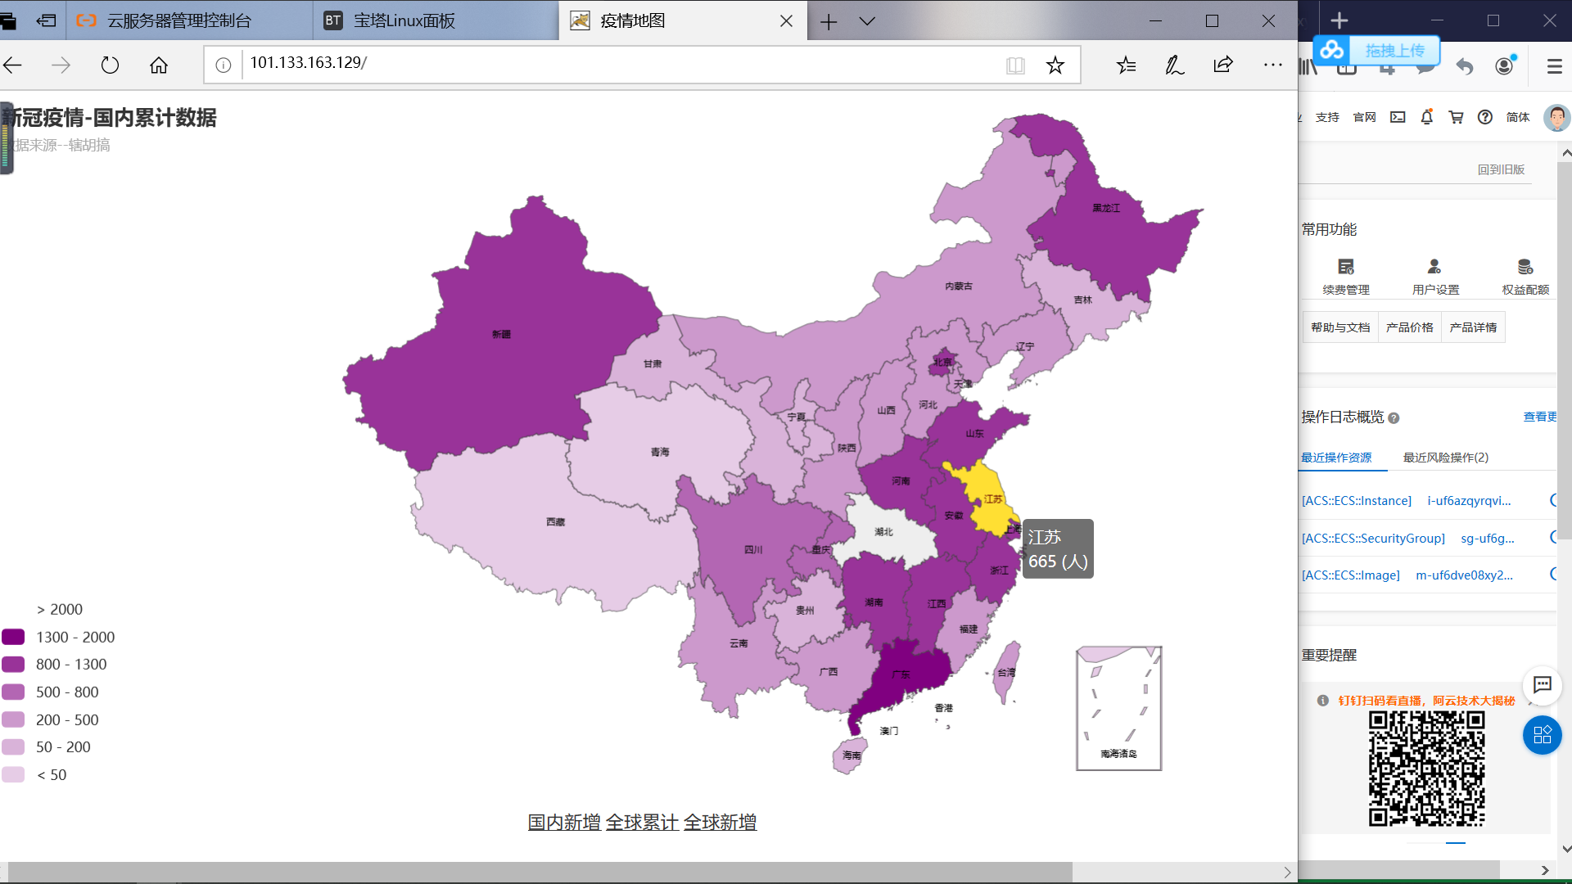Open the cloud console hamburger menu
Screen dimensions: 1572x884
click(x=1554, y=66)
